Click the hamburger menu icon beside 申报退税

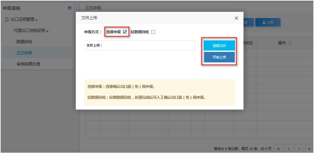click(69, 7)
